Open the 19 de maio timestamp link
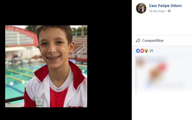The image size is (192, 120). pos(157,11)
